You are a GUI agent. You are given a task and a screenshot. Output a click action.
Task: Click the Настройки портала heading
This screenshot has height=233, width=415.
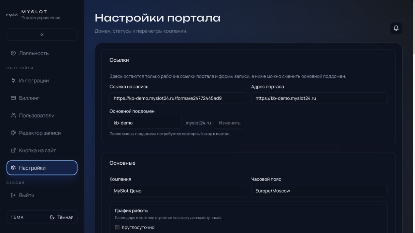coord(157,18)
